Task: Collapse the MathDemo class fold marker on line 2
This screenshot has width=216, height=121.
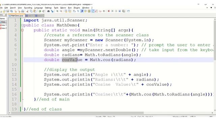Action: tap(22, 25)
